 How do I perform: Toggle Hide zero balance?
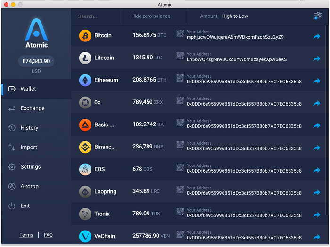[151, 16]
